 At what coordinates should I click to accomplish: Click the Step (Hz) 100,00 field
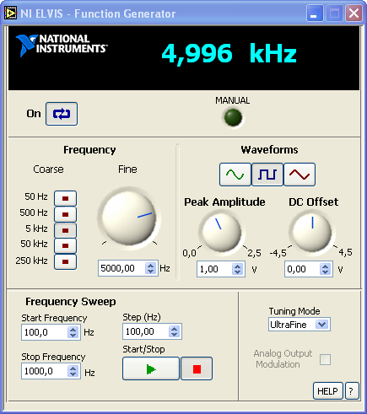click(x=146, y=331)
